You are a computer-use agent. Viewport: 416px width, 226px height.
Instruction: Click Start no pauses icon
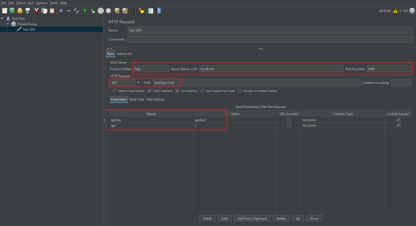[93, 11]
